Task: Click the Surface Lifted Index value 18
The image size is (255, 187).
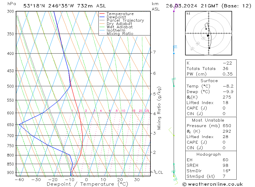Action: click(225, 103)
